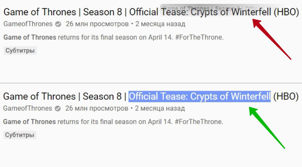302x167 pixels.
Task: Click #ForTheThrone hashtag in the second description
Action: tap(198, 122)
